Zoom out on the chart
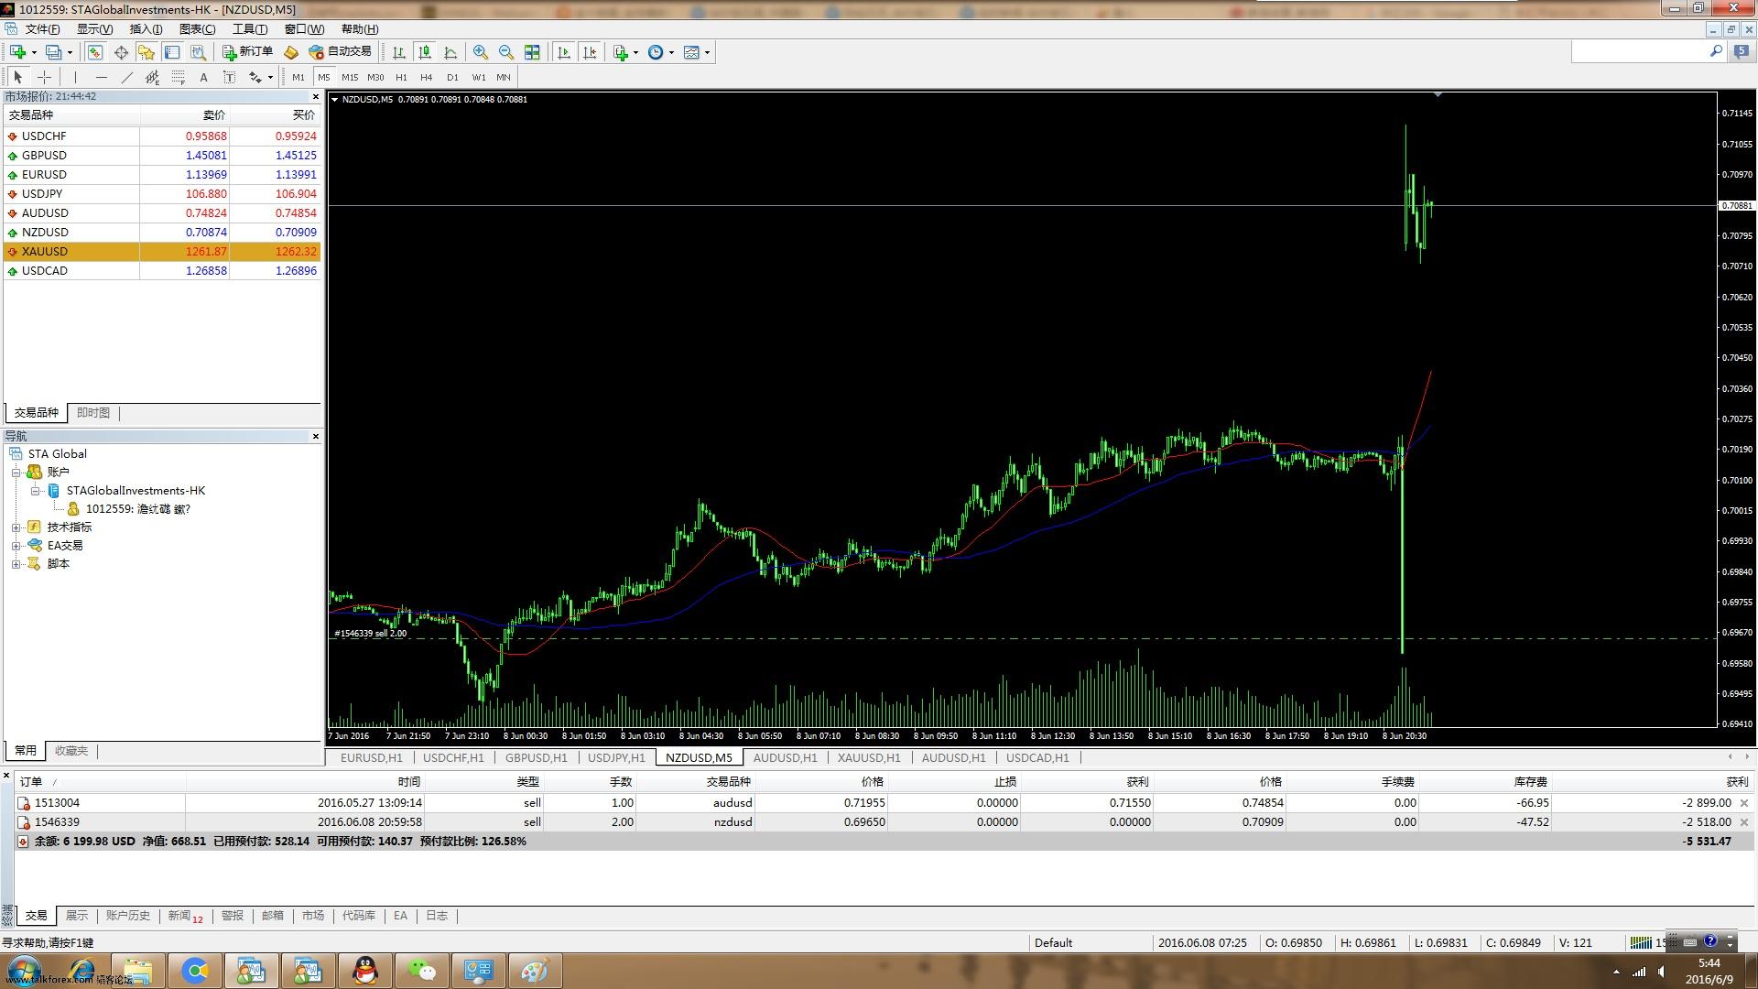Viewport: 1758px width, 989px height. pyautogui.click(x=506, y=52)
